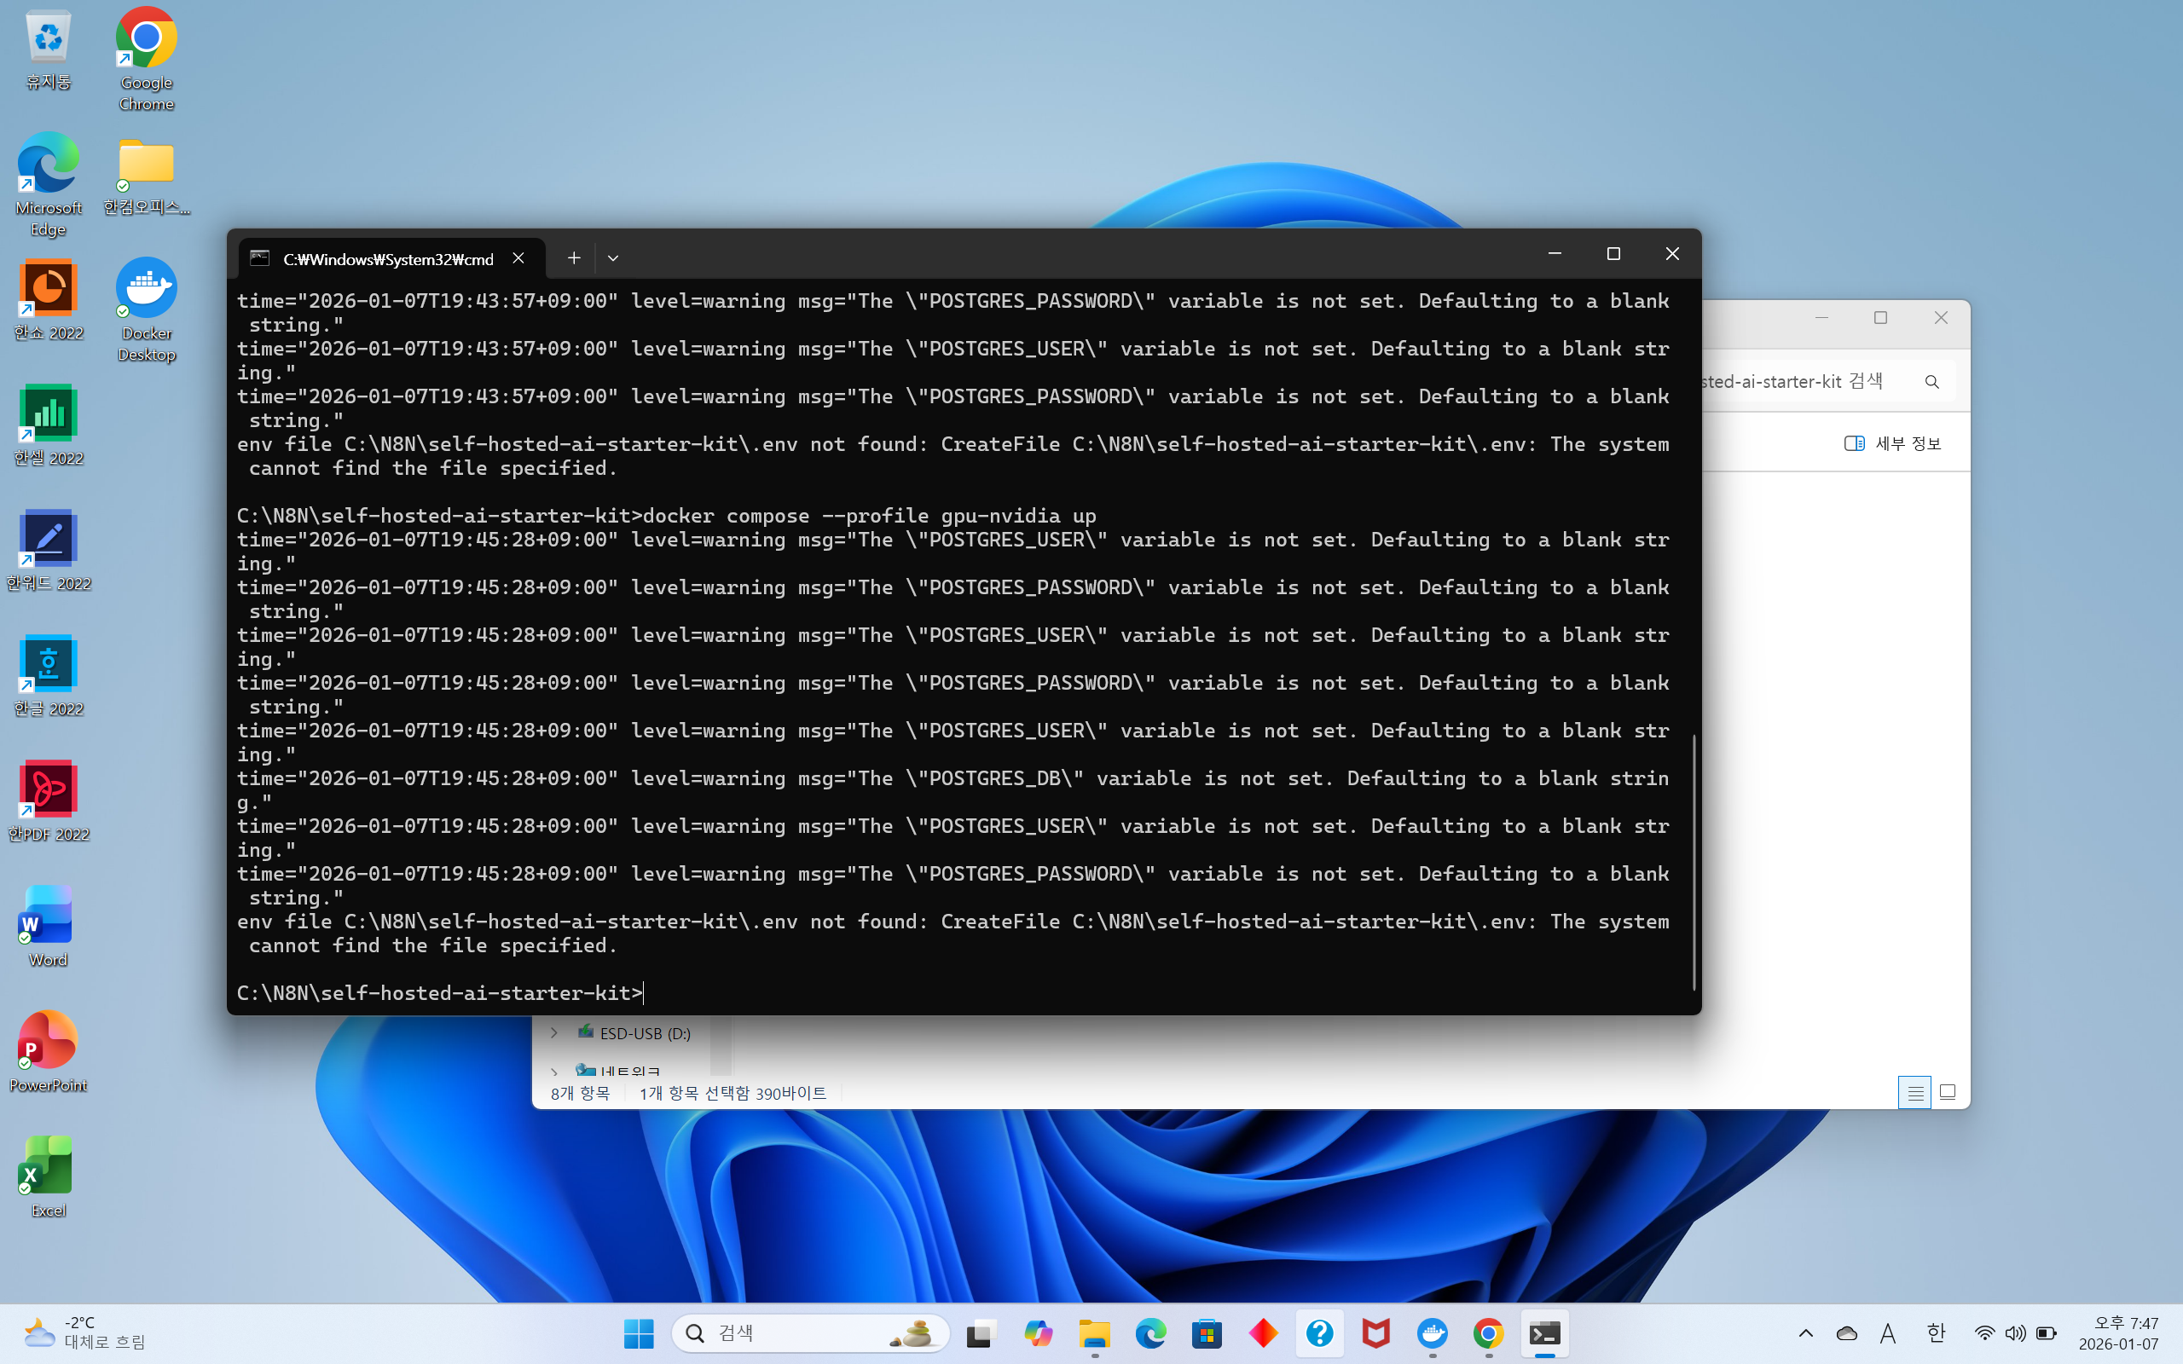
Task: Click the terminal vertical scrollbar thumb
Action: (x=1694, y=862)
